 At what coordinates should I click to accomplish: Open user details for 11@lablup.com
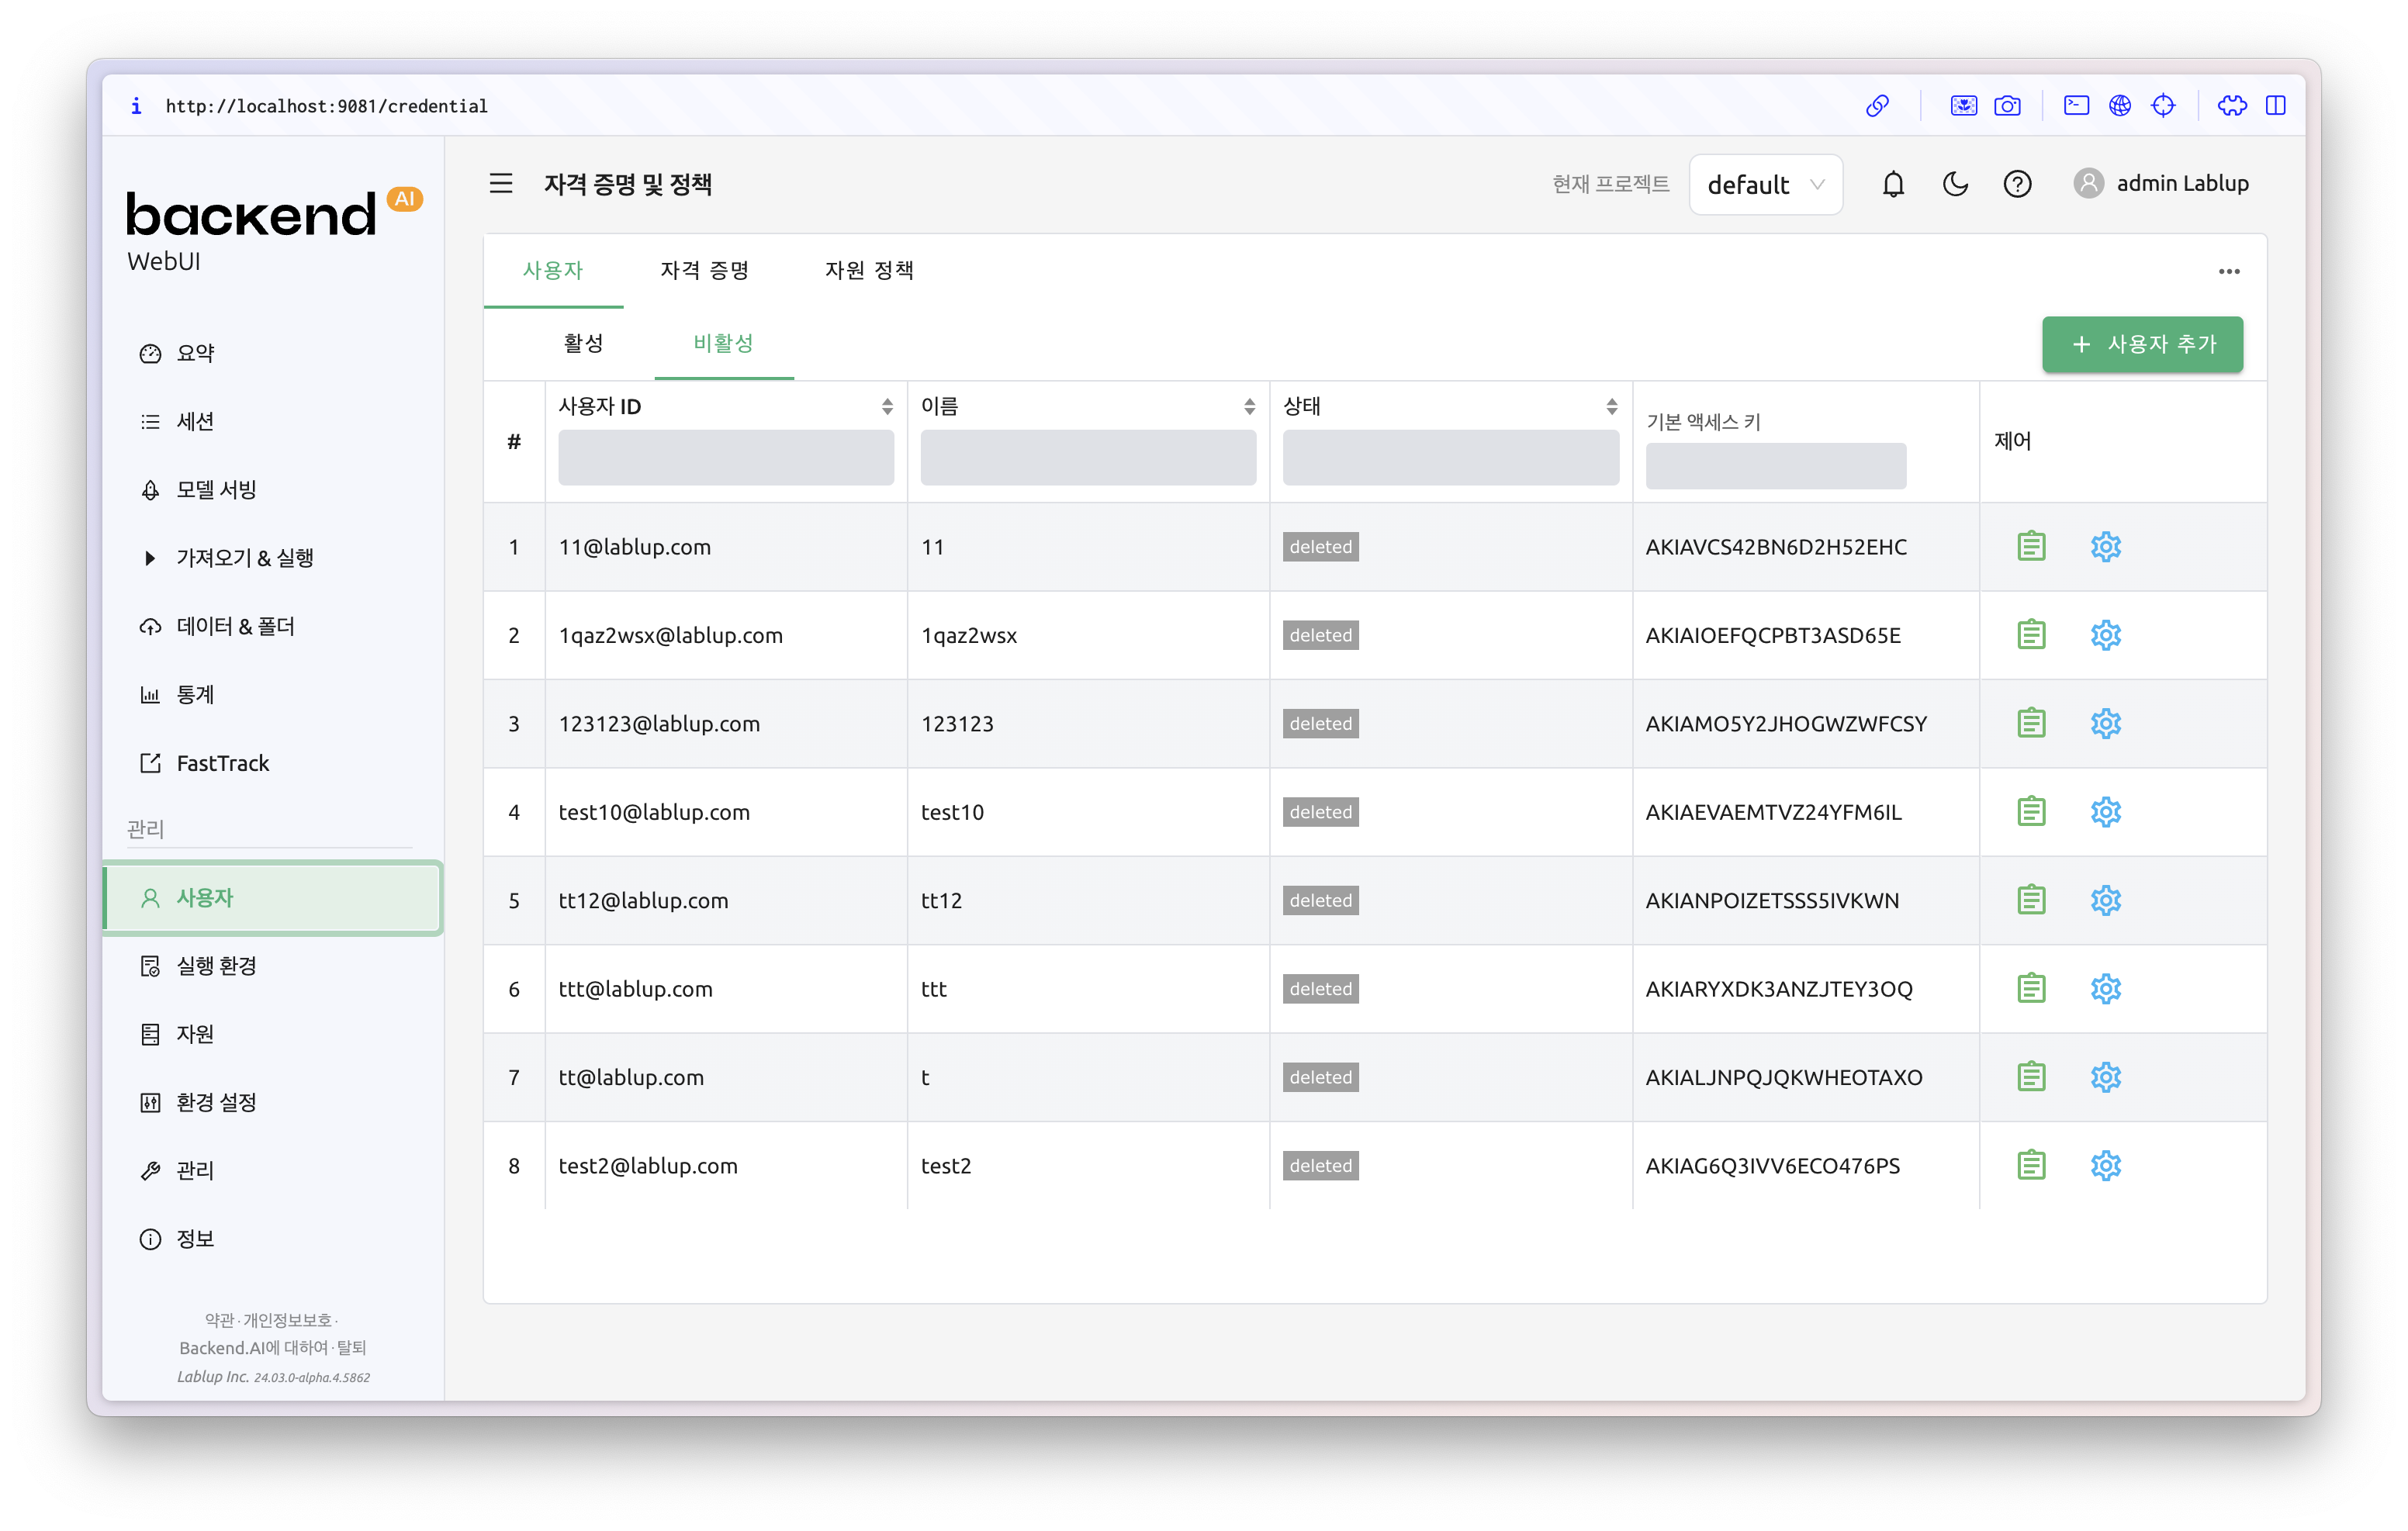tap(2031, 547)
